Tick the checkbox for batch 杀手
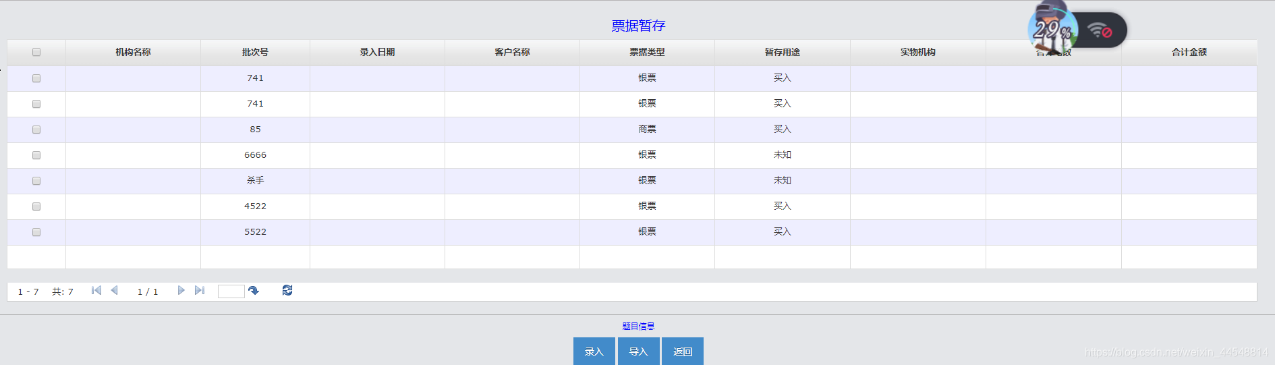The height and width of the screenshot is (365, 1275). [36, 181]
